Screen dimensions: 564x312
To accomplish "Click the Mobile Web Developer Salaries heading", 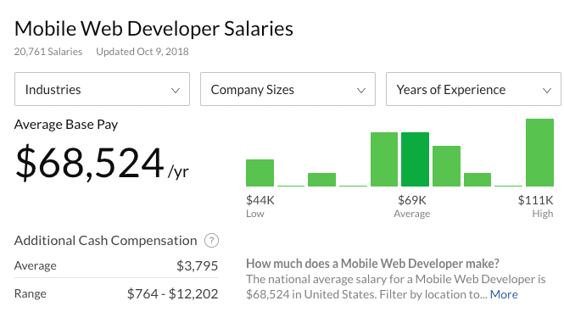I will pos(154,29).
